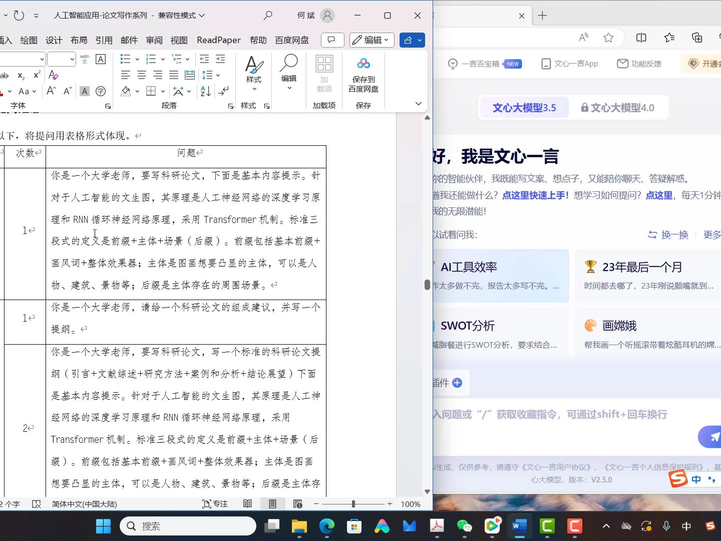Open the change case Aa dropdown
721x541 pixels.
click(x=28, y=91)
